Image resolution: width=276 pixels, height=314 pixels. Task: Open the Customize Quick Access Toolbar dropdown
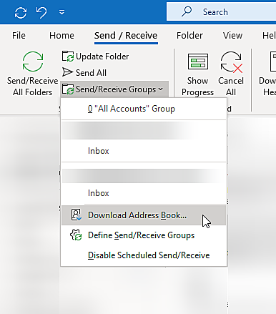click(x=61, y=12)
